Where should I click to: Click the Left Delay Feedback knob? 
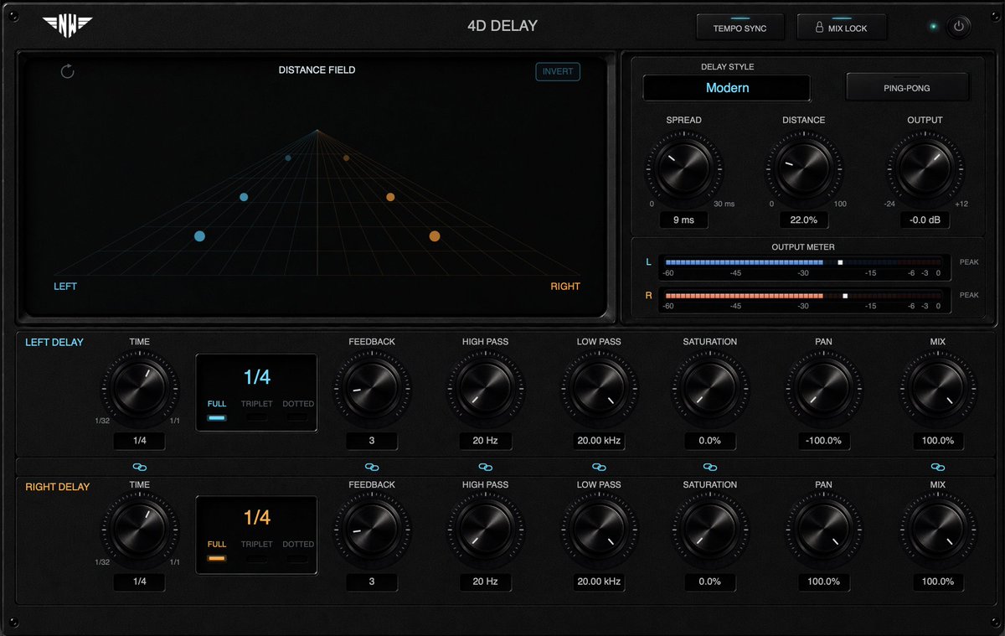372,389
